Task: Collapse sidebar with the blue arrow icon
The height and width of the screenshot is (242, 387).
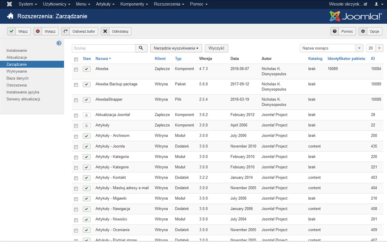Action: coord(59,43)
